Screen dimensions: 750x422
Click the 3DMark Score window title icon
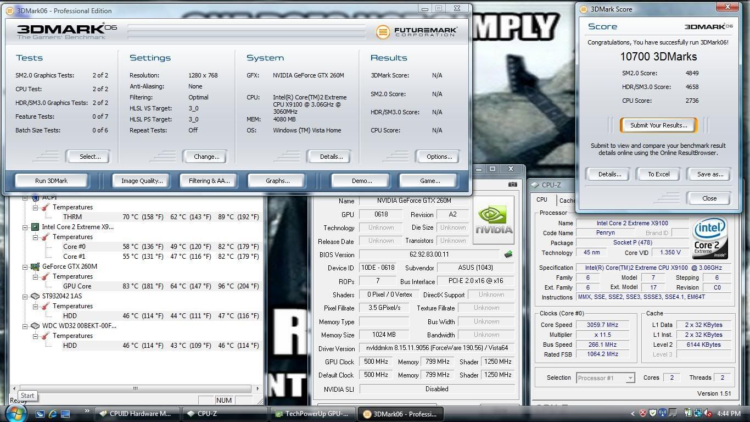point(584,9)
